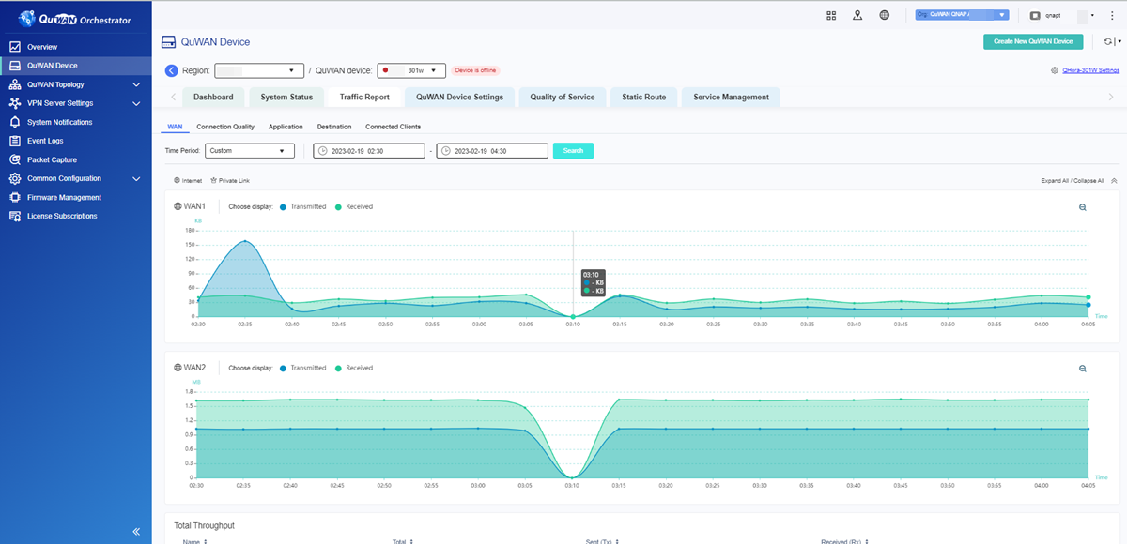Expand the VPN Server Settings chevron
The image size is (1127, 544).
pyautogui.click(x=136, y=103)
